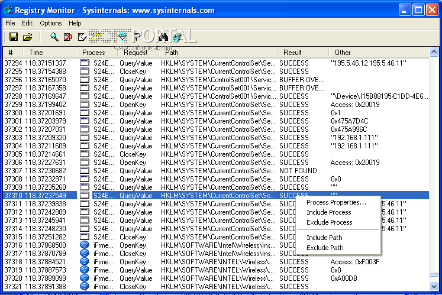Click row number 37312
This screenshot has height=295, width=442.
tap(13, 212)
